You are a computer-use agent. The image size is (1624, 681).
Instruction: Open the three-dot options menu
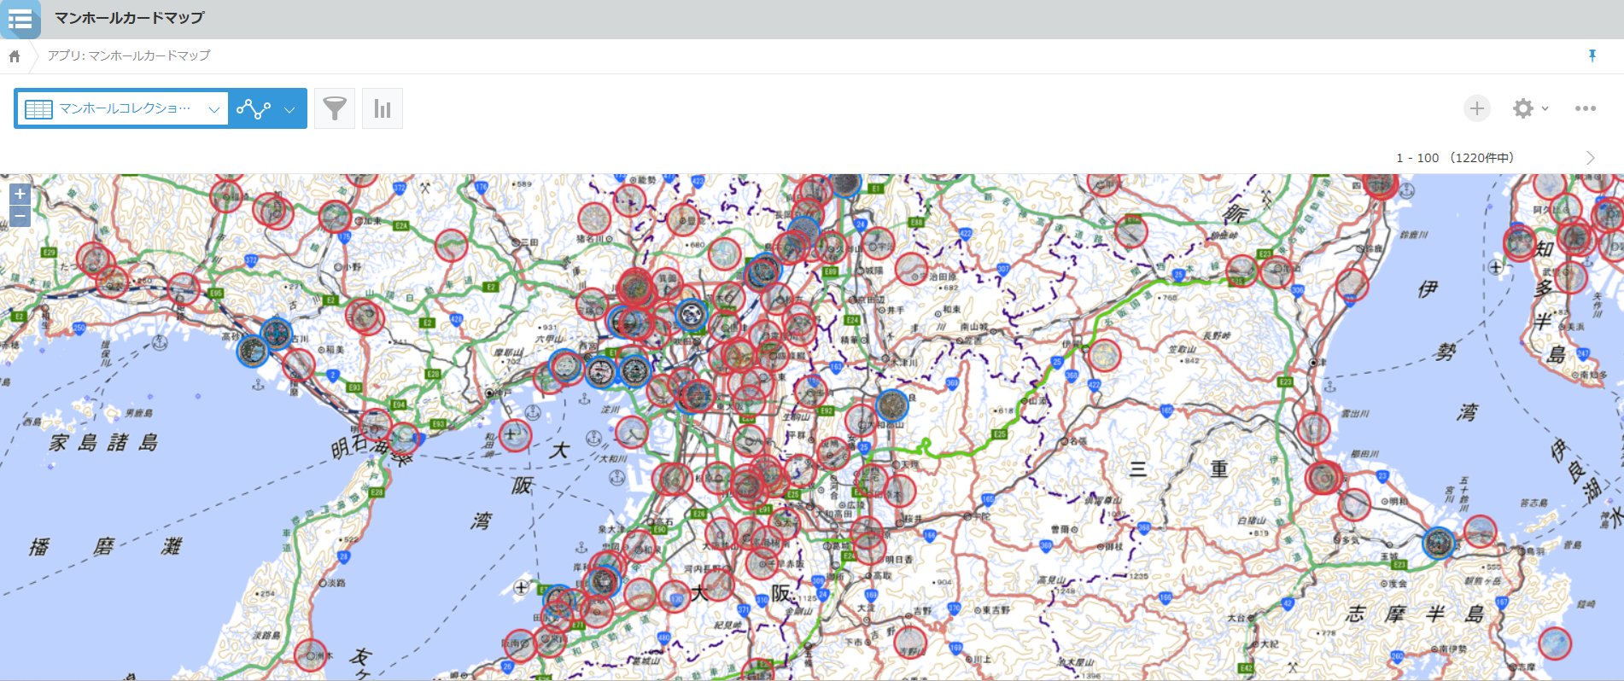(x=1586, y=108)
